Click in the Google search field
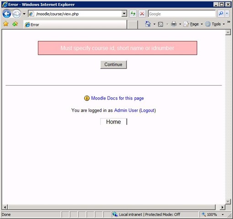Screen dimensions: 233x219 [x=182, y=14]
